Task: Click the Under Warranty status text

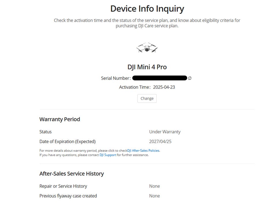Action: pos(165,132)
